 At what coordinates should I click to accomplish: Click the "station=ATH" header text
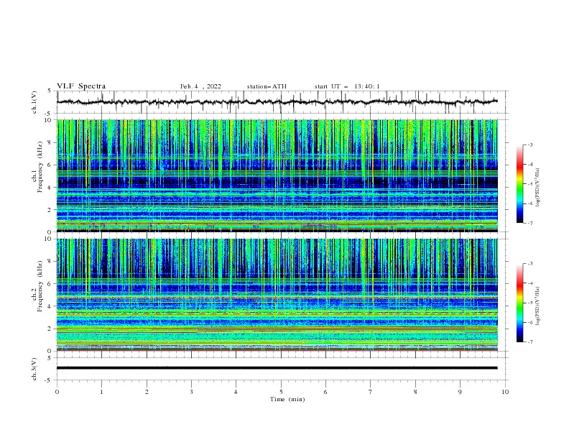[x=267, y=86]
